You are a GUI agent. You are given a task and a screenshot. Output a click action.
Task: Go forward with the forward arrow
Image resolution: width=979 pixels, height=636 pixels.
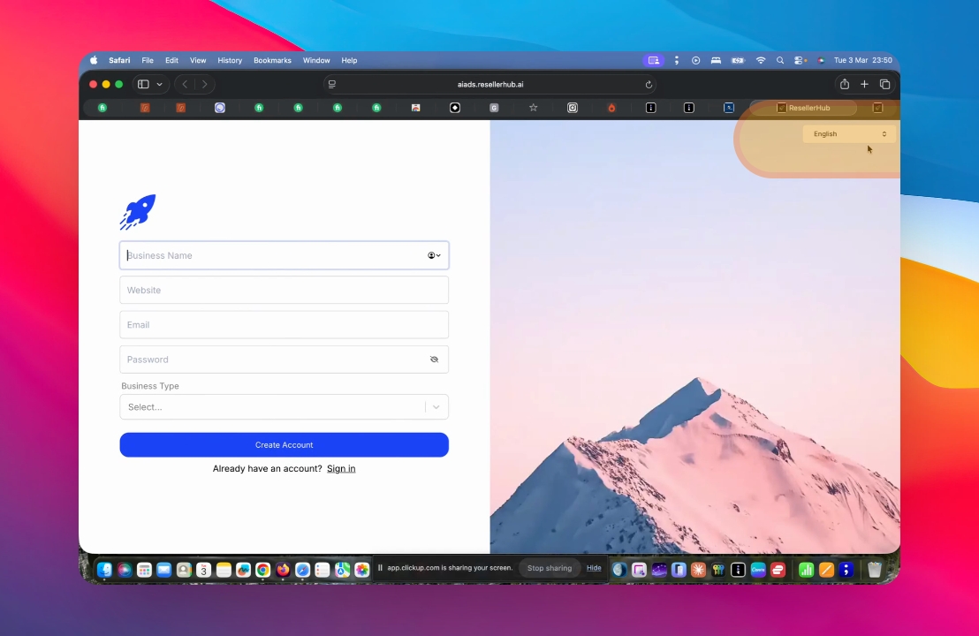coord(204,84)
